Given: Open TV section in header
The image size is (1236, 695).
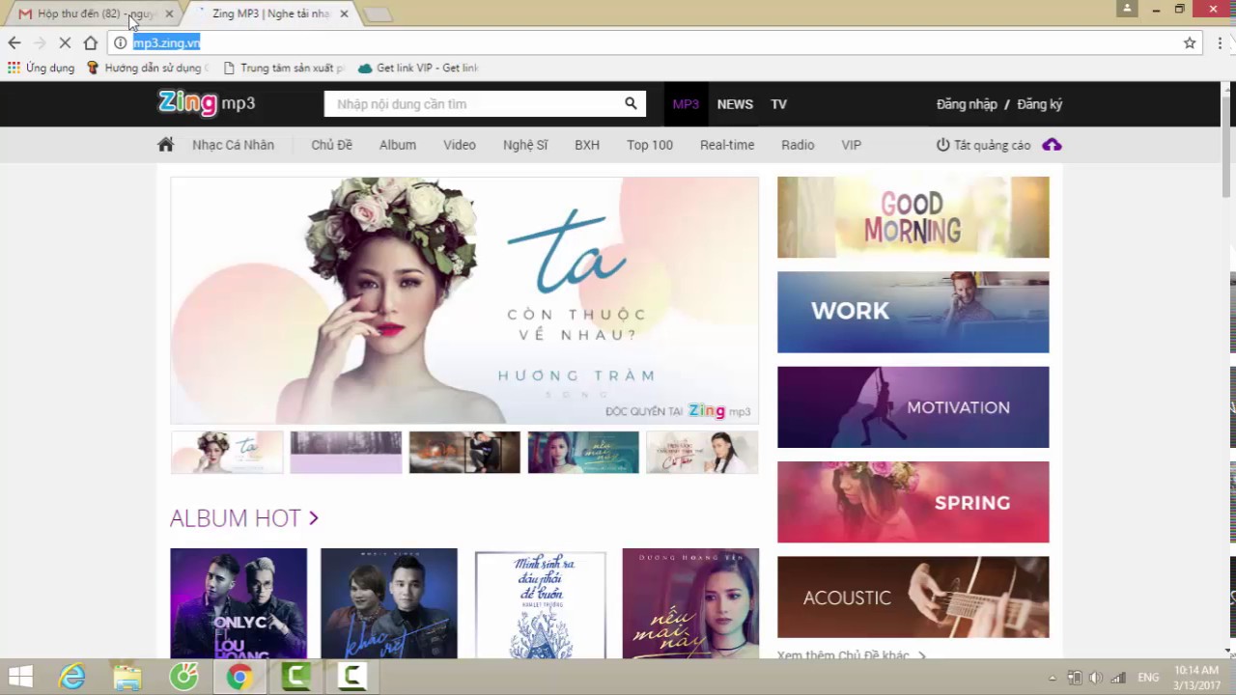Looking at the screenshot, I should (778, 104).
